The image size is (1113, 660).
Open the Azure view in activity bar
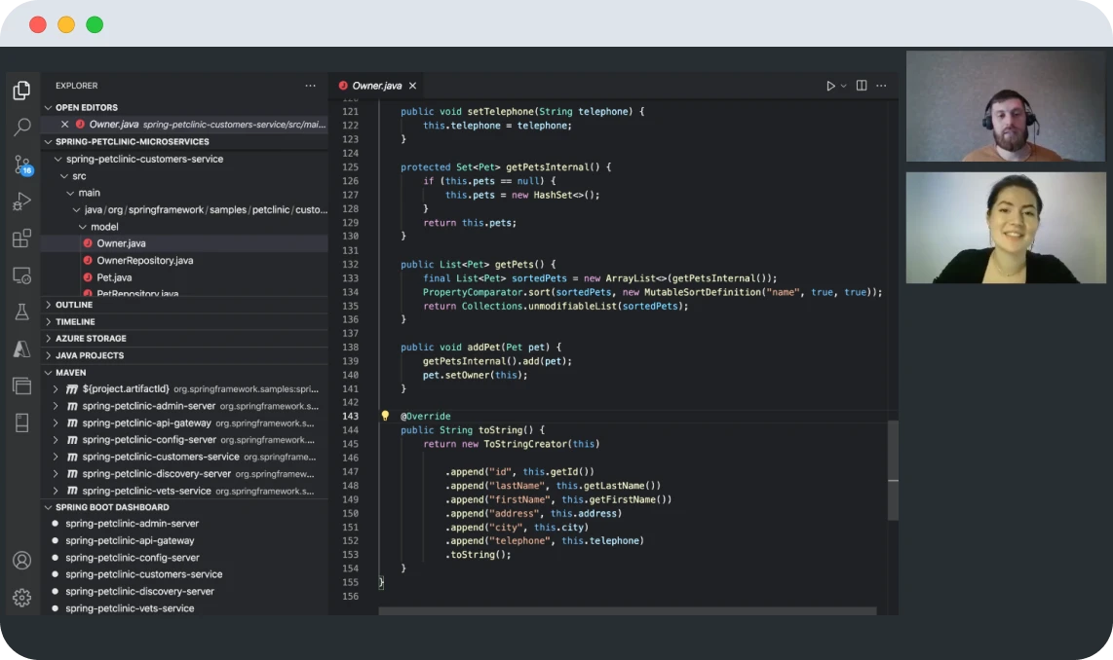21,348
